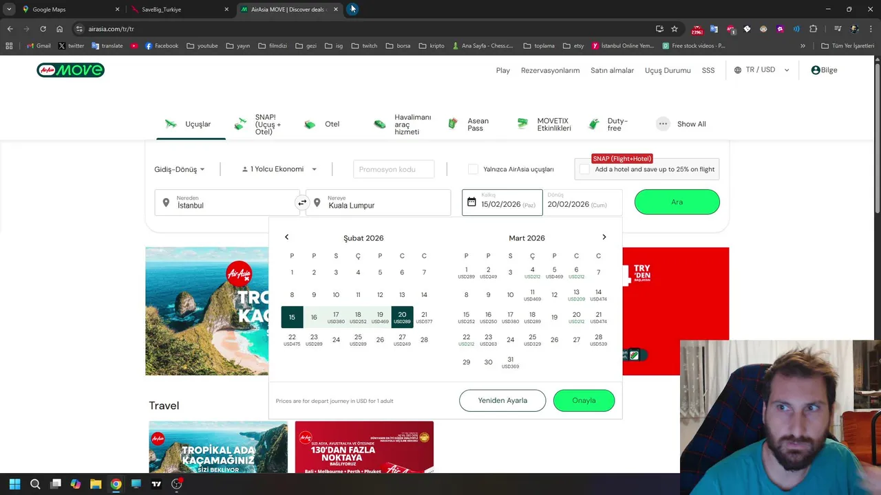Enable the Add a hotel SNAP checkbox

point(584,169)
